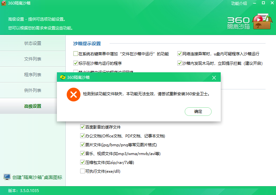Screen dimensions: 276x195
Task: Go to the 例外列表 tab
Action: pos(33,90)
